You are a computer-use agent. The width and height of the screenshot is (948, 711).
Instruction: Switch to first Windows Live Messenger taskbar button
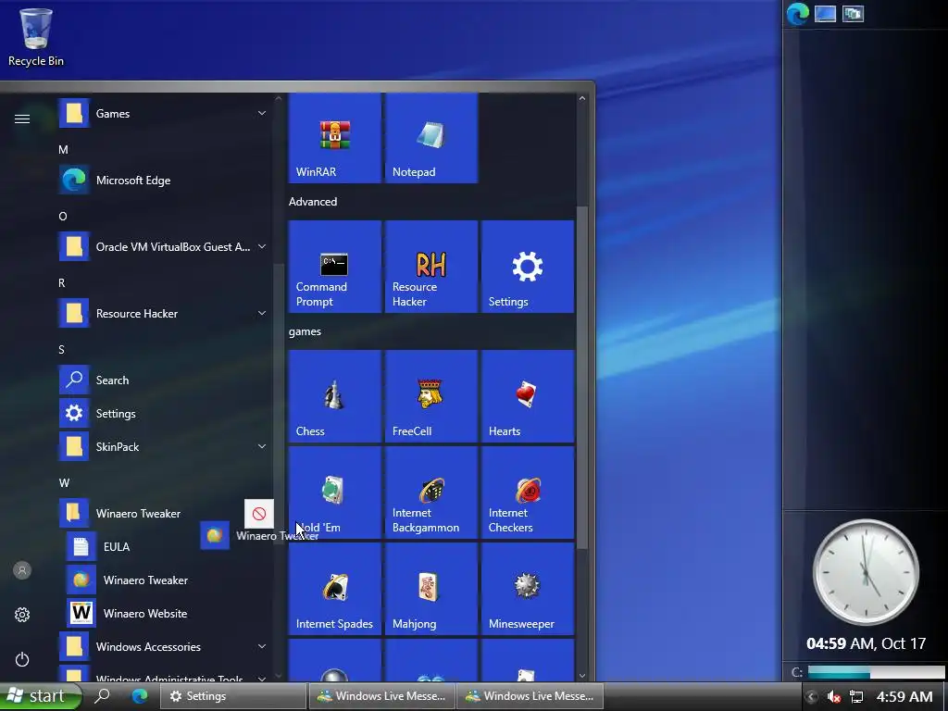382,696
